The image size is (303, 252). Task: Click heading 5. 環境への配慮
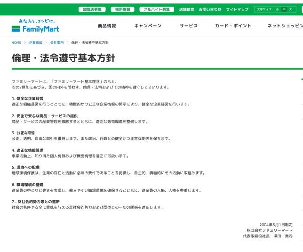point(25,167)
